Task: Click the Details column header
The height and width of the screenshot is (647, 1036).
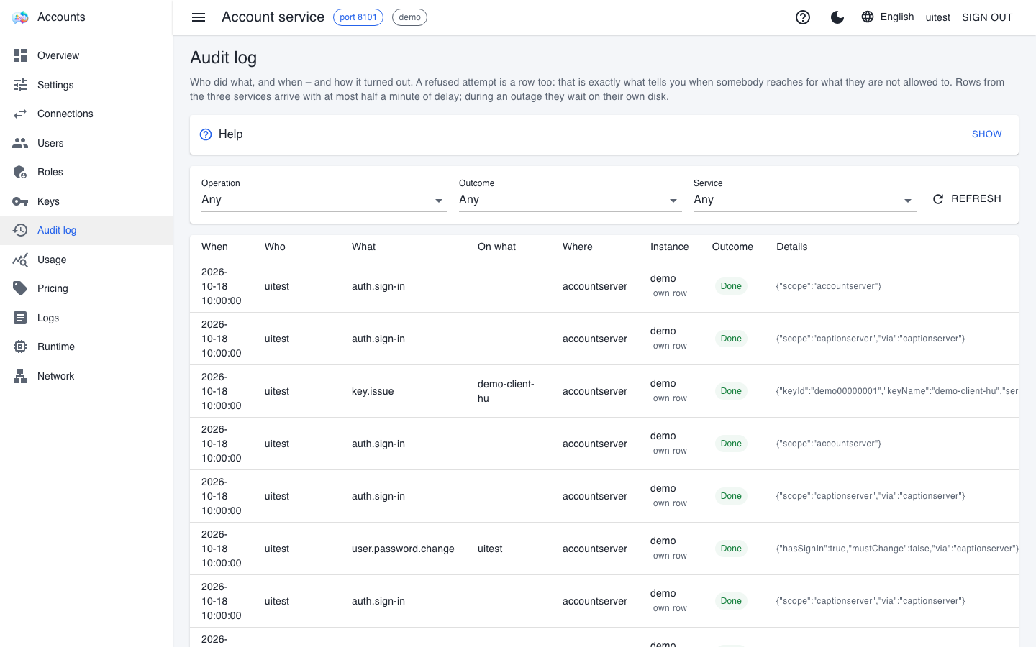Action: pos(791,247)
